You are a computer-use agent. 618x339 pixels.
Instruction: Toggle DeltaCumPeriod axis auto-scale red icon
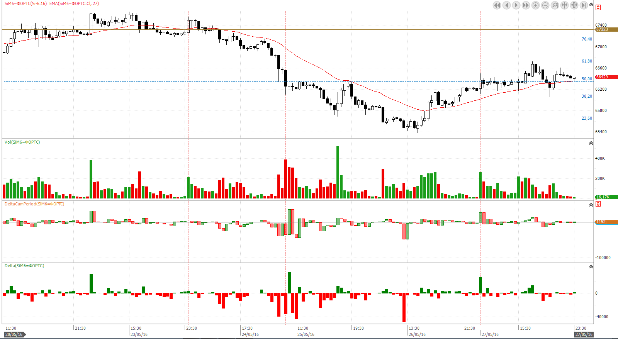[598, 204]
